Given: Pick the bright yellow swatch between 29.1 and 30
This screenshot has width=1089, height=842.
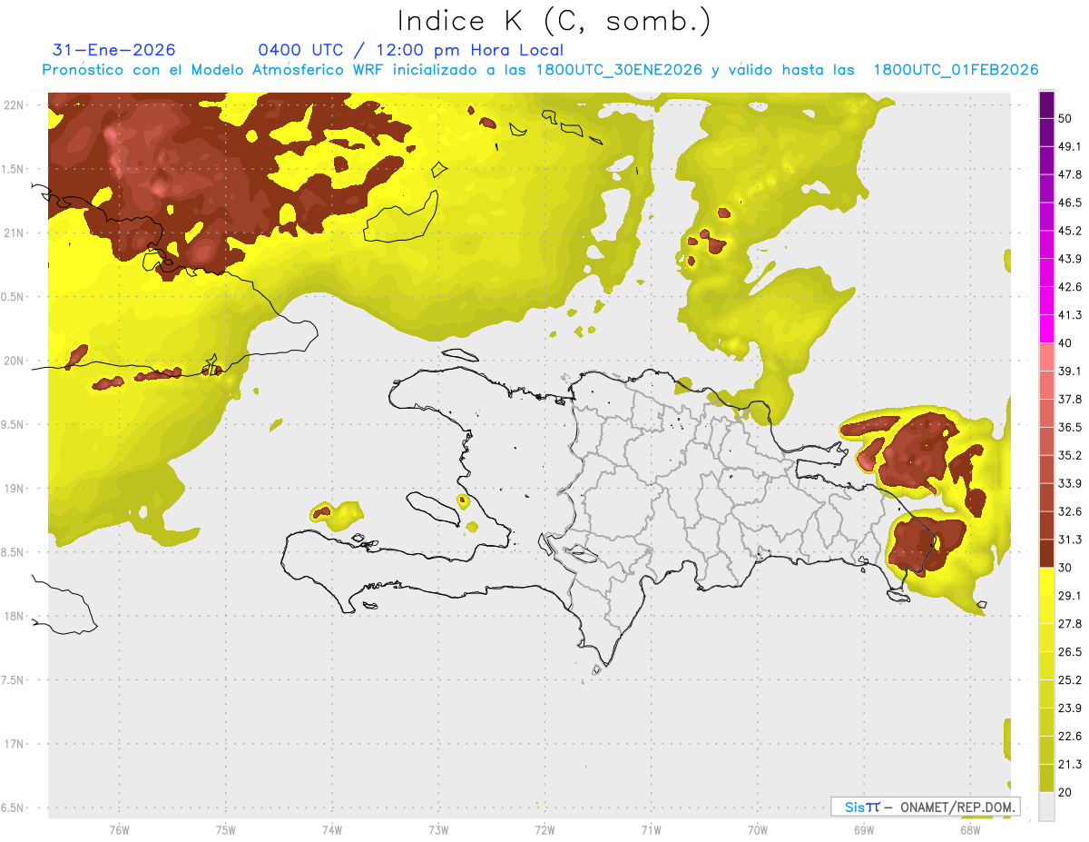Looking at the screenshot, I should point(1046,582).
